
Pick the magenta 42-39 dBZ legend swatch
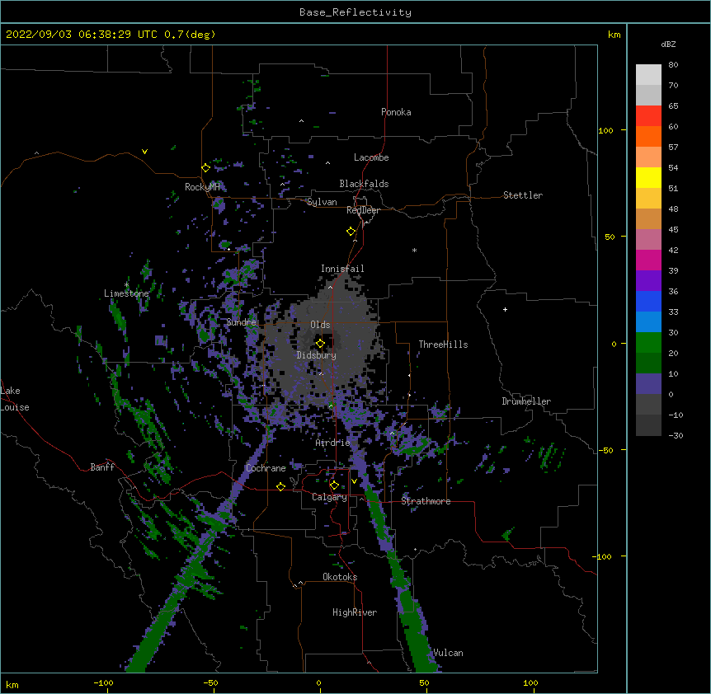click(x=648, y=260)
